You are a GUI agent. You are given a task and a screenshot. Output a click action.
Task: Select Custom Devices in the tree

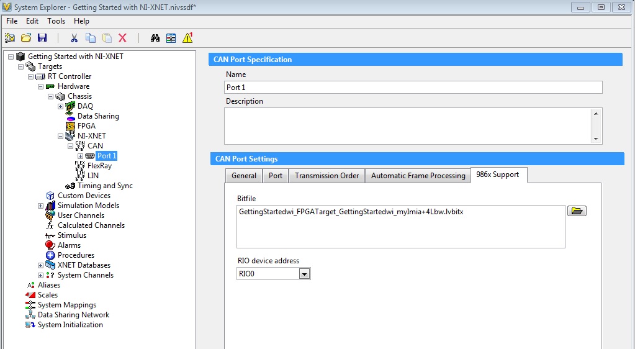click(84, 196)
